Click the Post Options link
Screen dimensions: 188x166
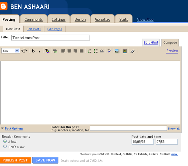(x=14, y=129)
